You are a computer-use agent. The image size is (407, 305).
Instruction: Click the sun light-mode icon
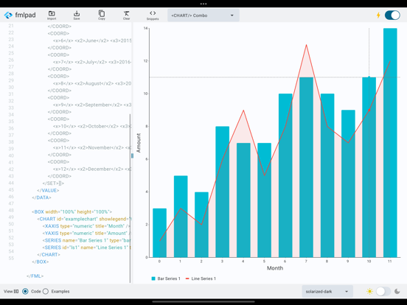tap(369, 291)
